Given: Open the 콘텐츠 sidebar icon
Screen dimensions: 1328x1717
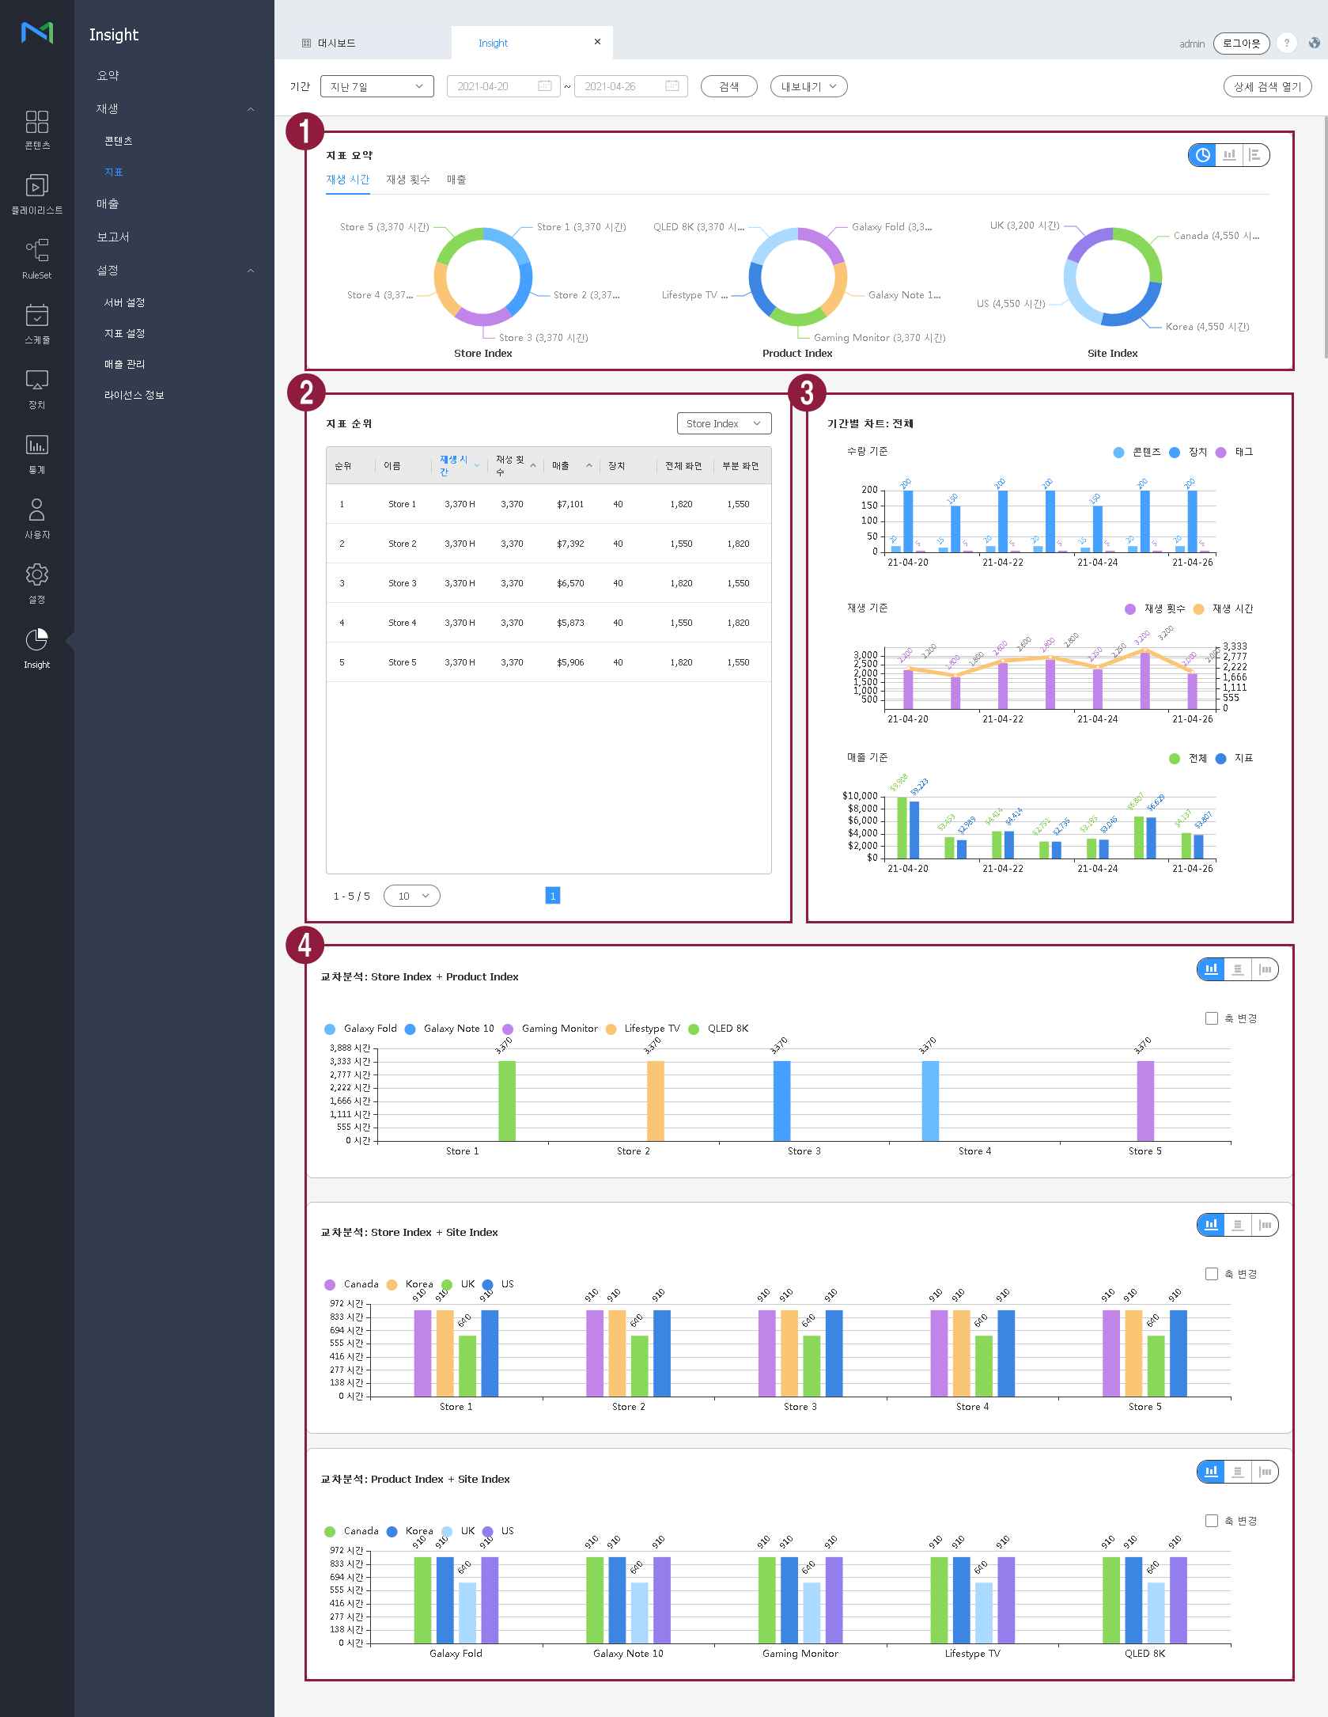Looking at the screenshot, I should (x=36, y=130).
